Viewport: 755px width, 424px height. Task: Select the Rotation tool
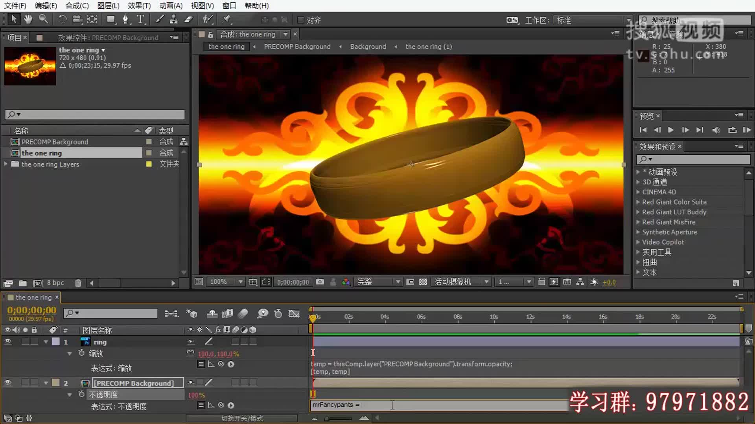point(63,19)
